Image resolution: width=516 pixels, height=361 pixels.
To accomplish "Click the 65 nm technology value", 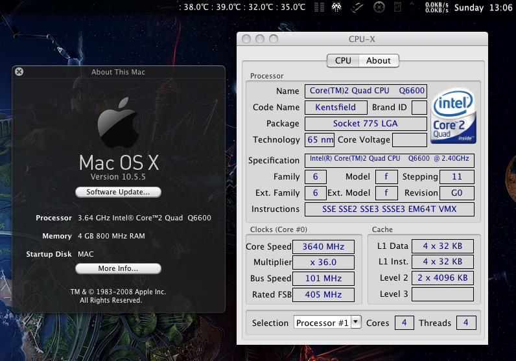I will 319,139.
